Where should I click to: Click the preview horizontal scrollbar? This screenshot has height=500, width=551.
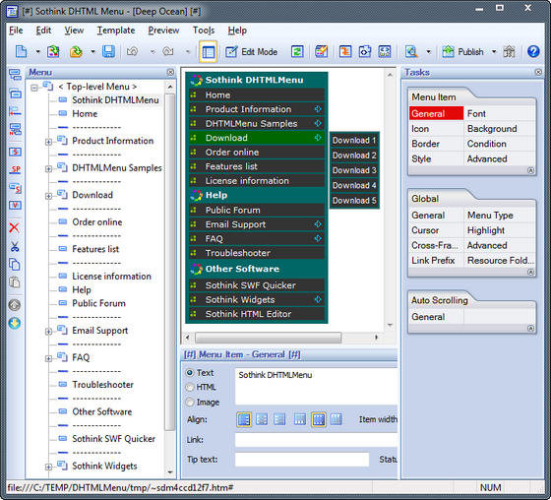(268, 338)
